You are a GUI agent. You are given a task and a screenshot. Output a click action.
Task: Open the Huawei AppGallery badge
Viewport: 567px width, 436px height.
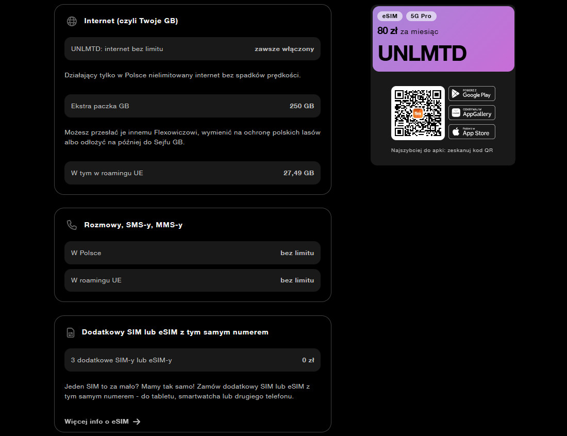pos(472,113)
